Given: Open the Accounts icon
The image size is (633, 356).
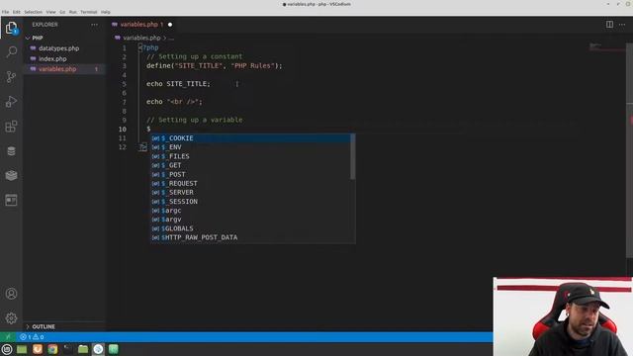Looking at the screenshot, I should click(11, 294).
